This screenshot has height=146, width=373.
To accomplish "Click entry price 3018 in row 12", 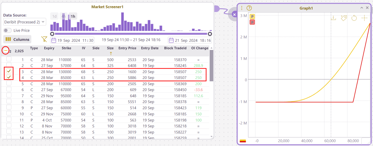I will pyautogui.click(x=132, y=126).
